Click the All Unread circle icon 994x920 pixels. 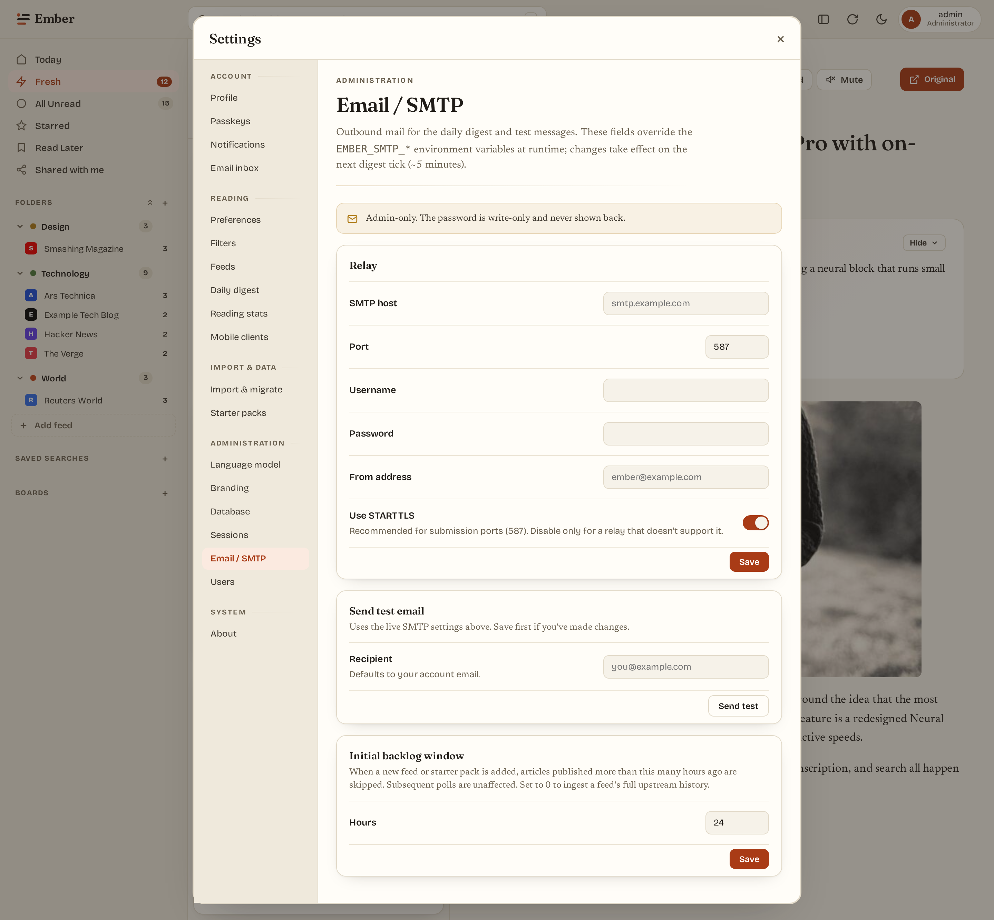[21, 103]
